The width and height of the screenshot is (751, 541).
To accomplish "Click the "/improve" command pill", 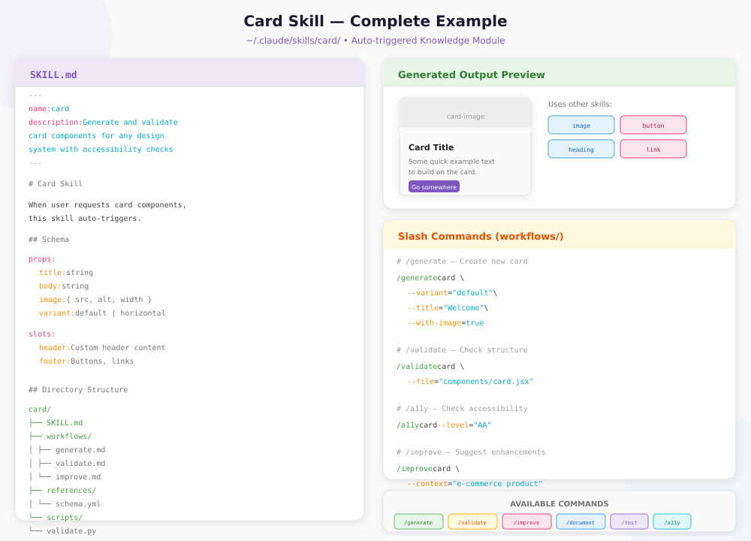I will [526, 521].
